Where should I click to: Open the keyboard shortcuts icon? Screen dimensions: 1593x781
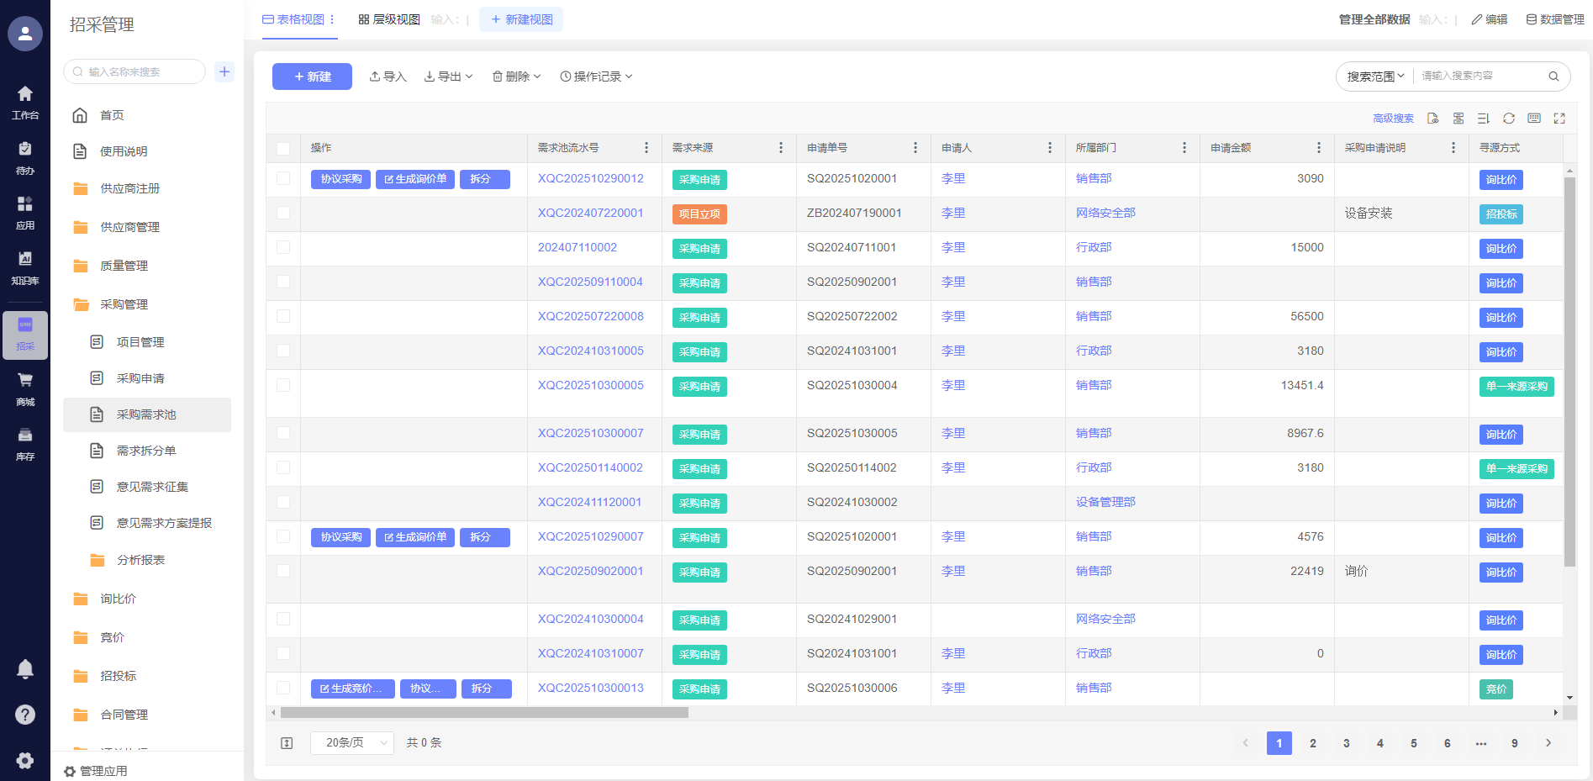click(1534, 119)
